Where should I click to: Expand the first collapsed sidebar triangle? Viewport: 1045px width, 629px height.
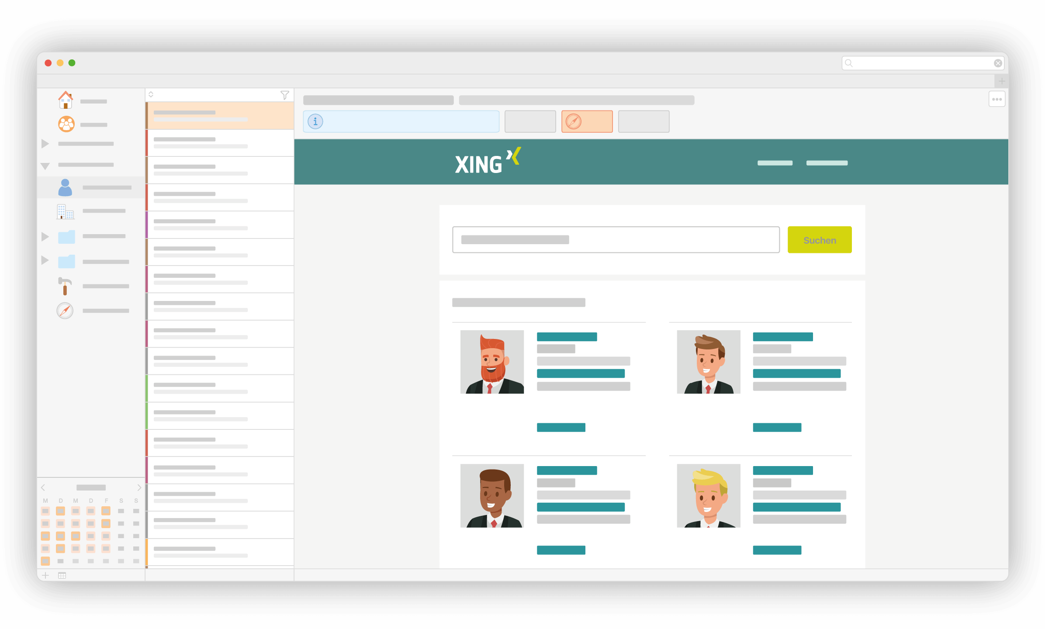(45, 144)
